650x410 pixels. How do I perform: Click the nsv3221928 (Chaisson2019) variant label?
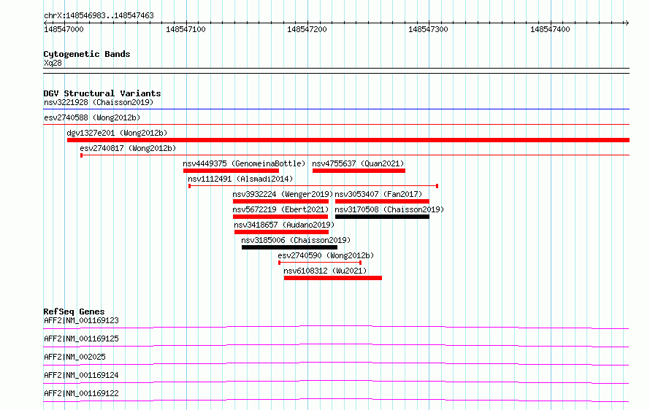click(99, 102)
